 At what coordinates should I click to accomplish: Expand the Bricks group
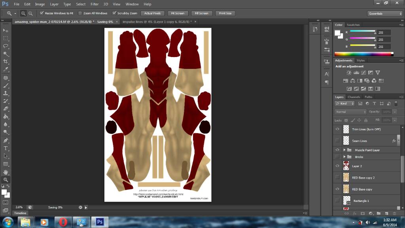(x=344, y=157)
